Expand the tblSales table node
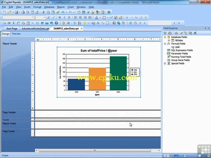Image resolution: width=211 pixels, height=158 pixels. (x=169, y=40)
